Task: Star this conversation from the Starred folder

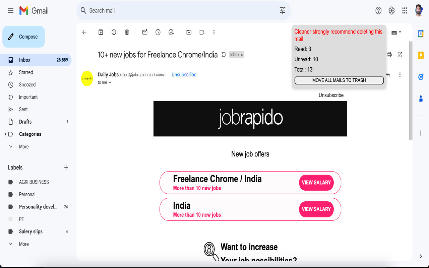Action: (x=26, y=72)
